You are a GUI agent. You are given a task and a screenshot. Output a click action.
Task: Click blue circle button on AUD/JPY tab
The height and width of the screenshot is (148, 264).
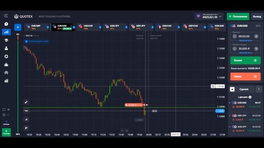pos(126,27)
